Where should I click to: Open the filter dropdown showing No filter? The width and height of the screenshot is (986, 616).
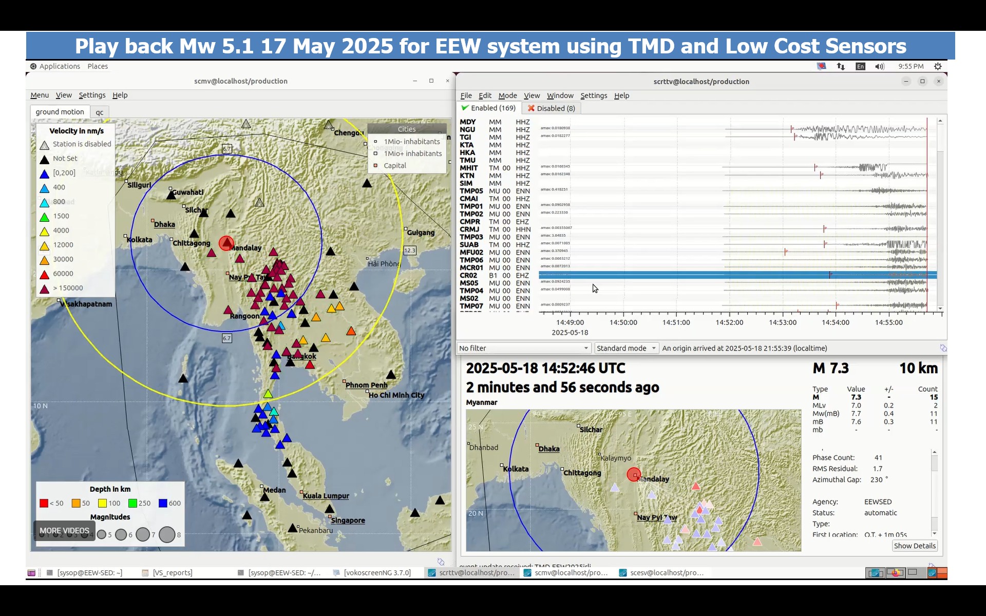tap(523, 348)
